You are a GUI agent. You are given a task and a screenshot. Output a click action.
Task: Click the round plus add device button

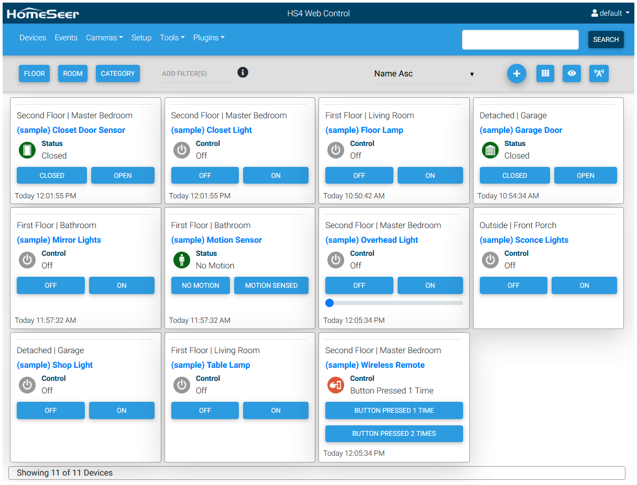pos(516,74)
